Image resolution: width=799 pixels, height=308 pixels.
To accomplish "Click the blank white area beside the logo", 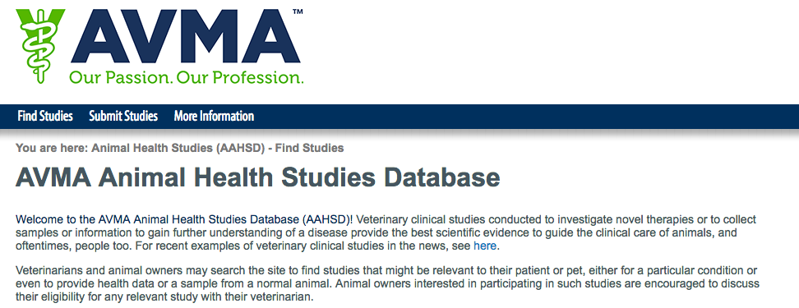I will click(550, 48).
